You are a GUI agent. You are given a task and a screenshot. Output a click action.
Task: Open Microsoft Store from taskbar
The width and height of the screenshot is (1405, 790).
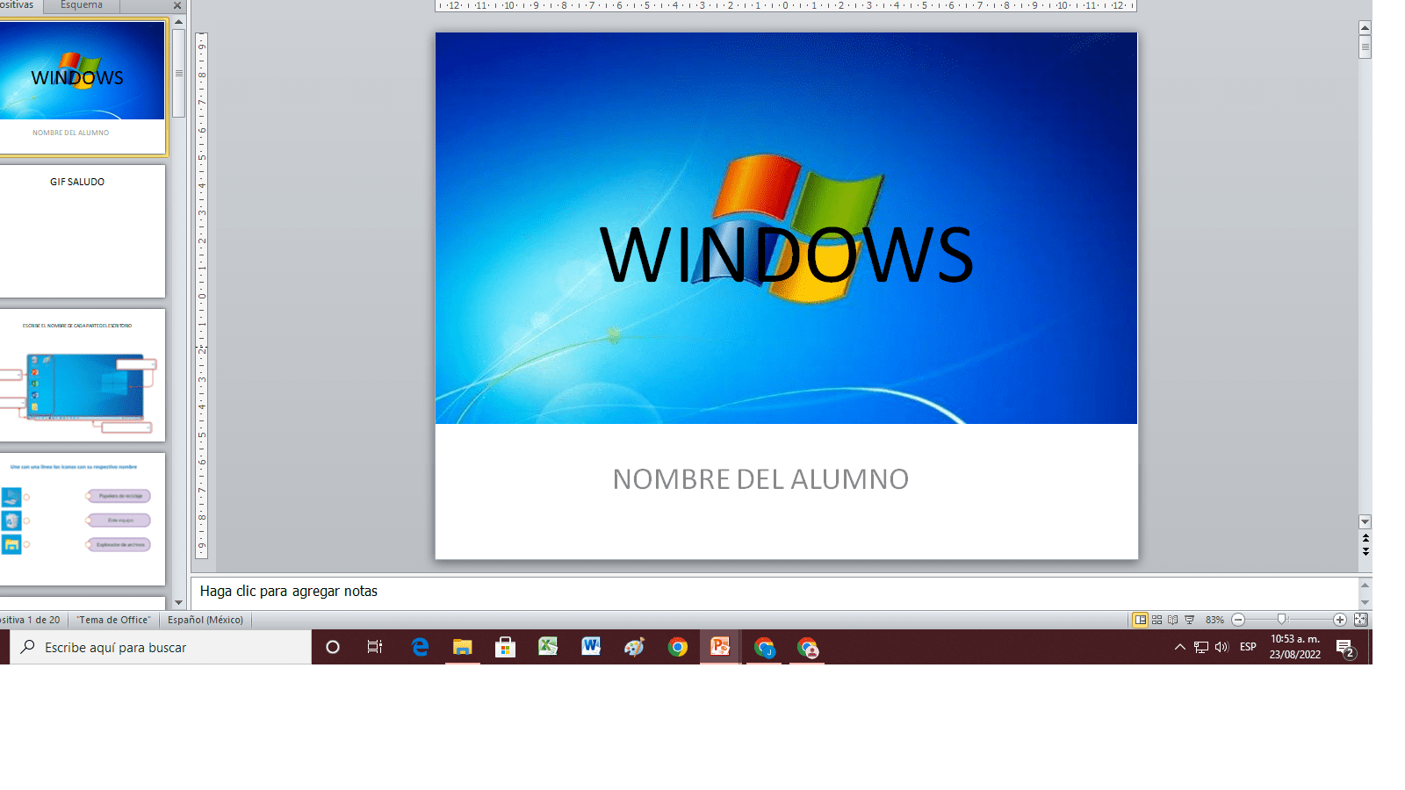pyautogui.click(x=505, y=647)
